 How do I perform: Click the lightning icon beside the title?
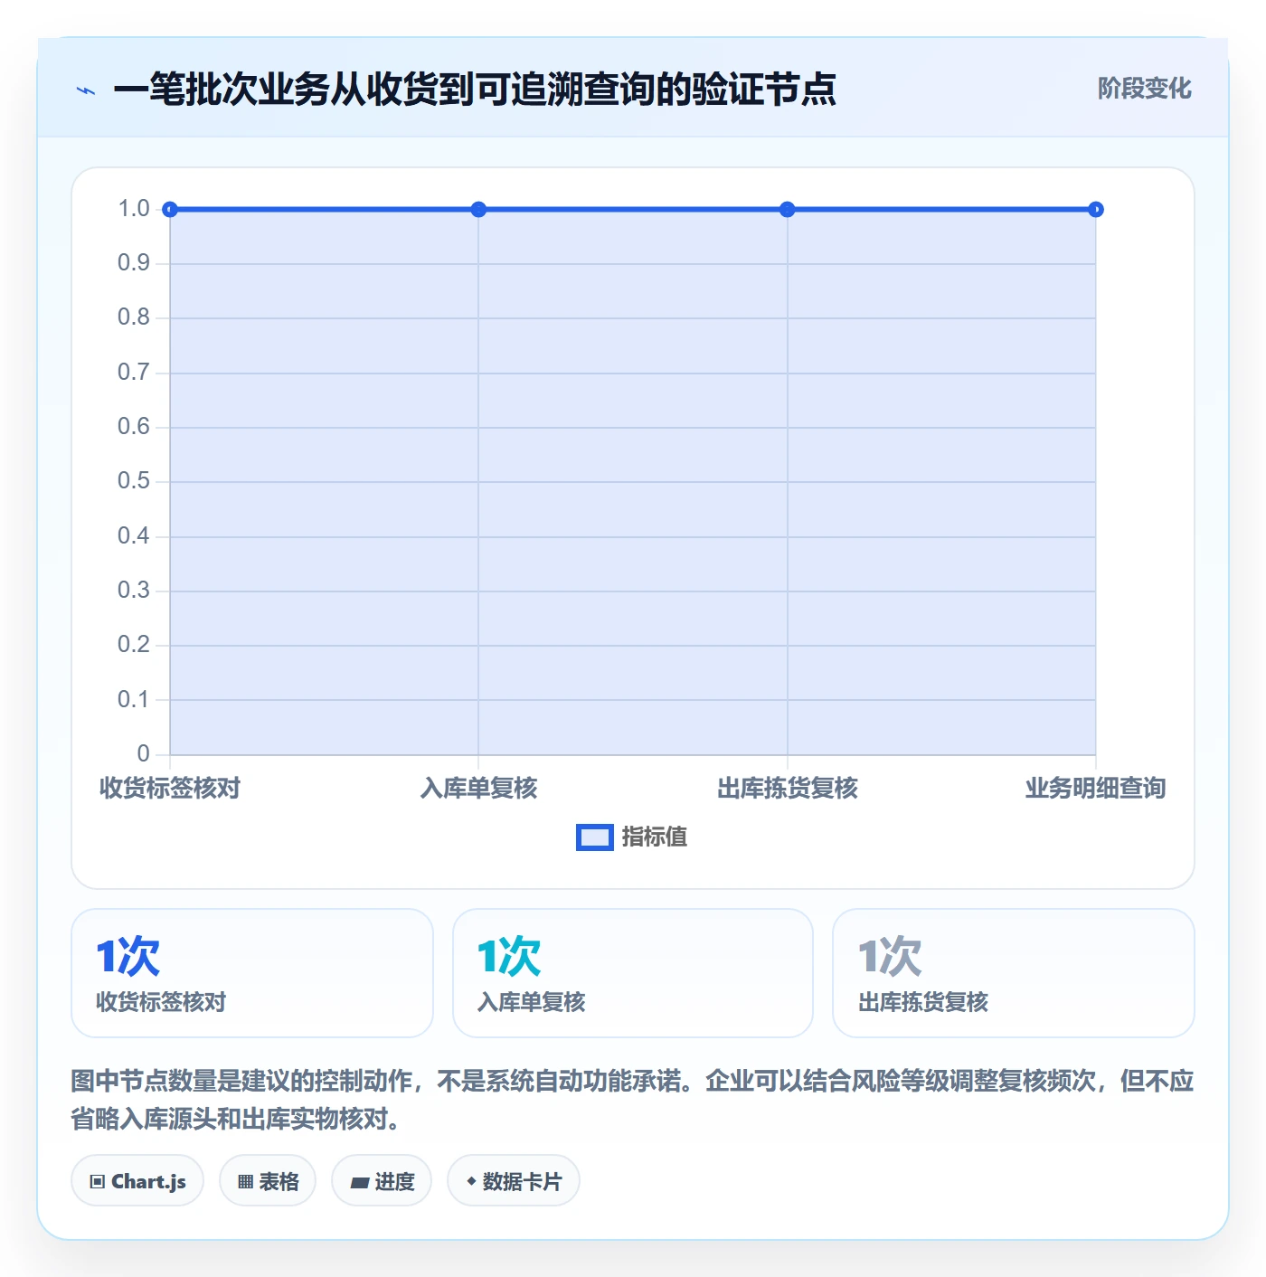click(86, 90)
